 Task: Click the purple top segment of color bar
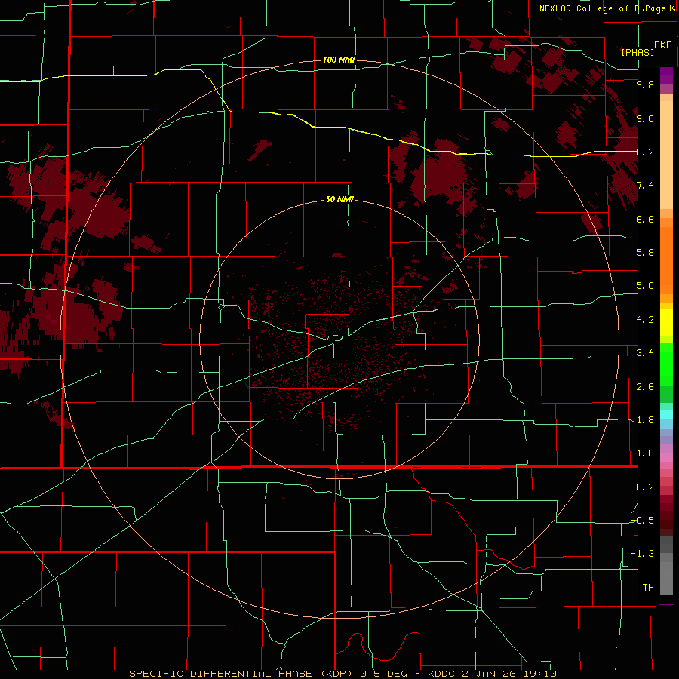point(666,75)
